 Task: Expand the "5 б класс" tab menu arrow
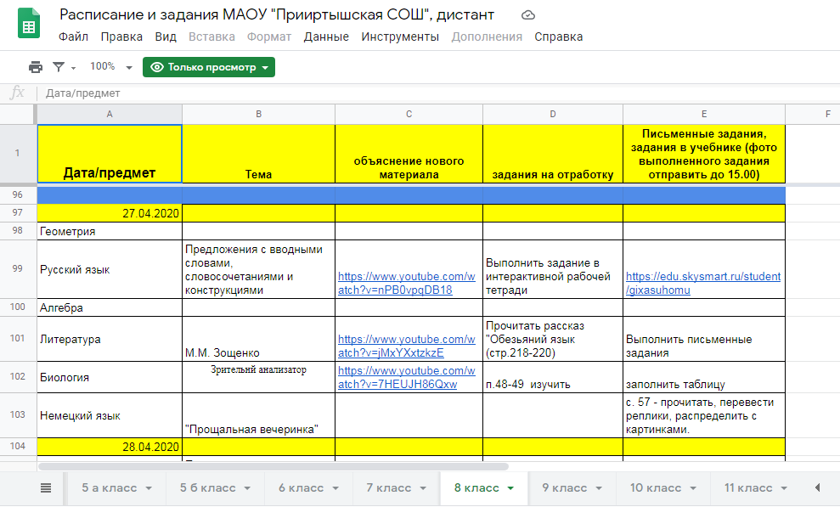click(247, 488)
